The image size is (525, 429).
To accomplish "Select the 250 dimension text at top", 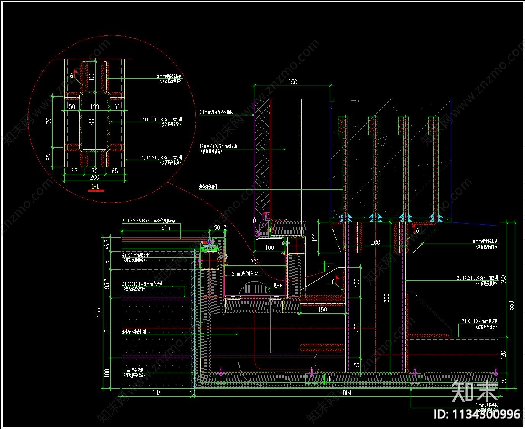I will [292, 82].
